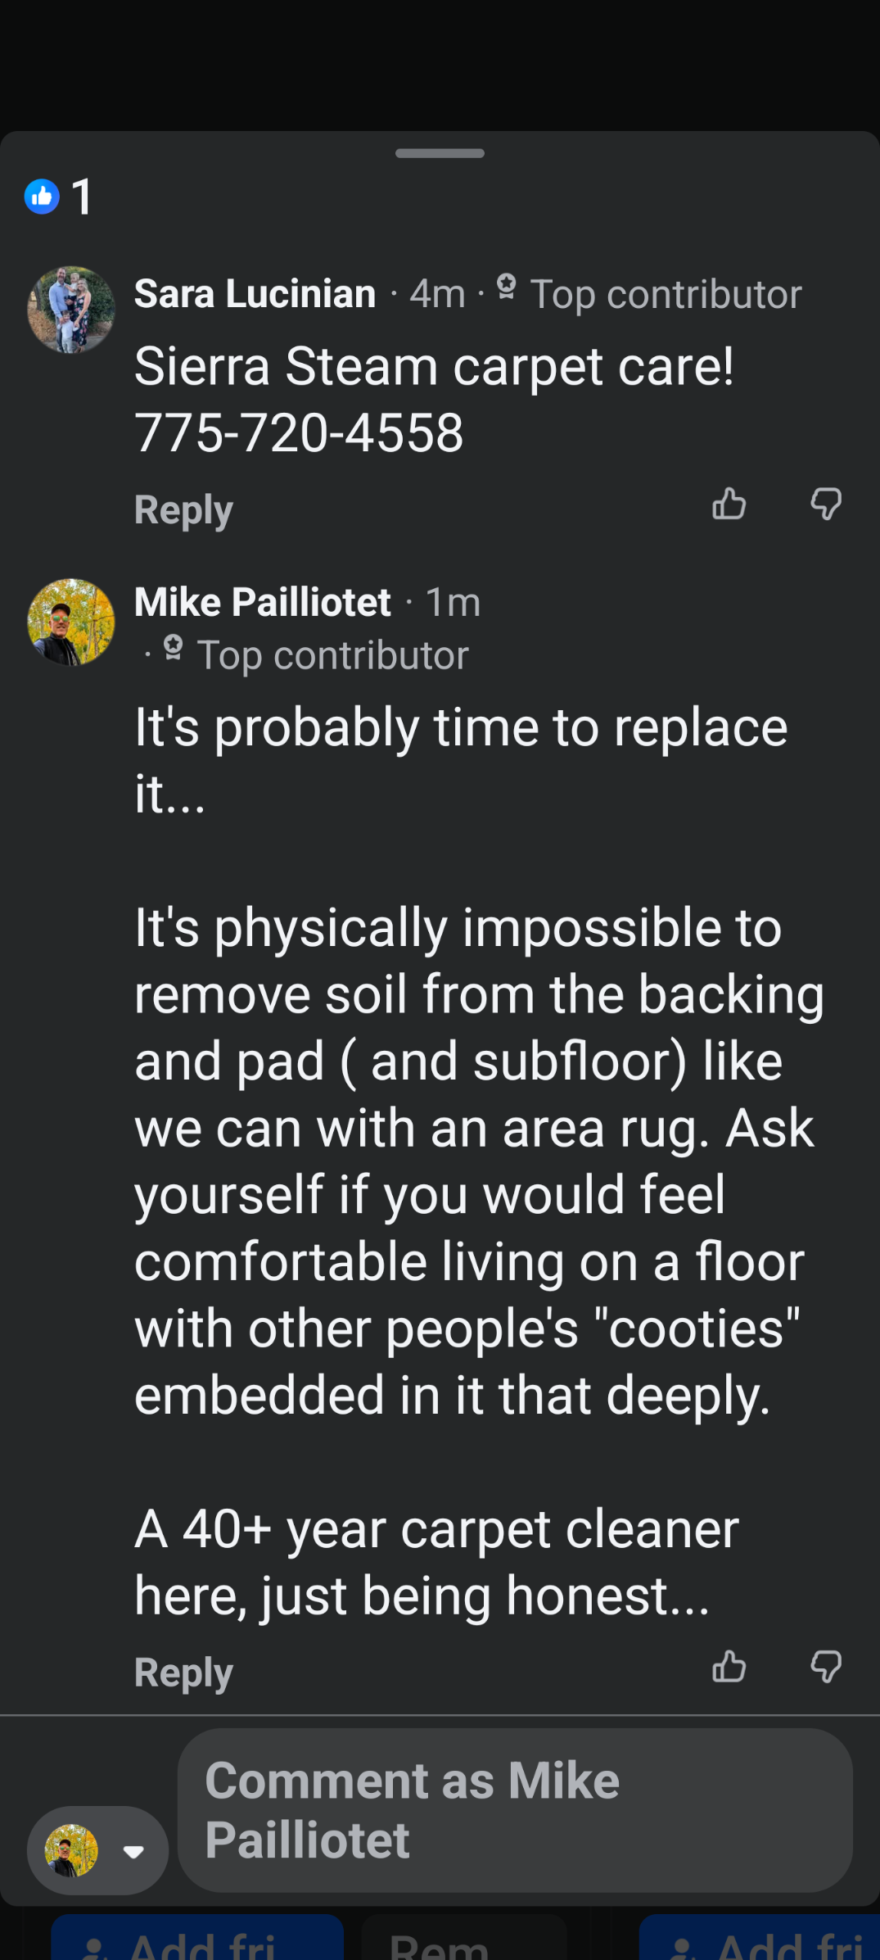Open Mike Pailliotet's profile picture
This screenshot has height=1960, width=880.
(71, 622)
